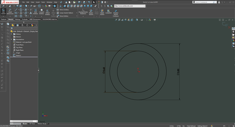Open Exit Sketch dropdown arrow
Viewport: 235px width, 127px height.
(x=3, y=16)
